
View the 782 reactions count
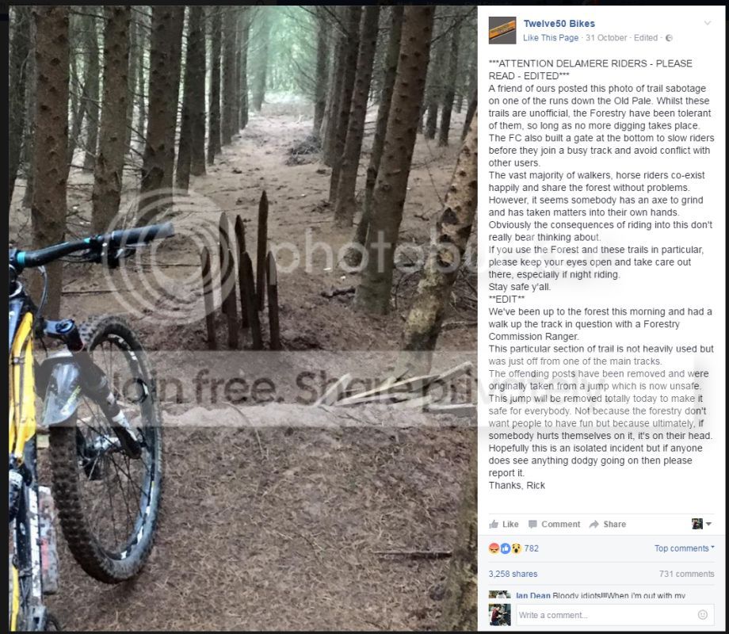click(x=532, y=548)
